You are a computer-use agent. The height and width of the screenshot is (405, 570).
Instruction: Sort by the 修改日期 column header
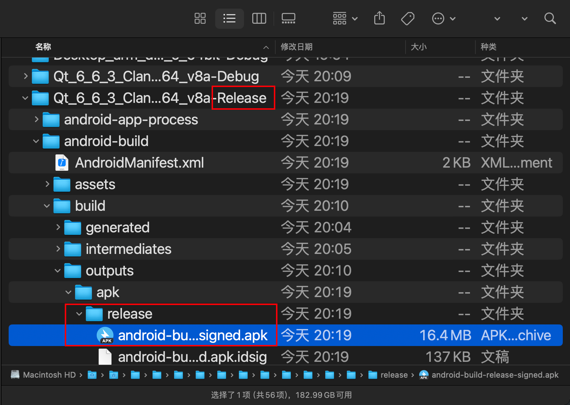tap(296, 47)
